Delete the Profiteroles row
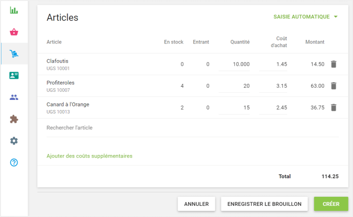This screenshot has height=217, width=353. tap(333, 86)
